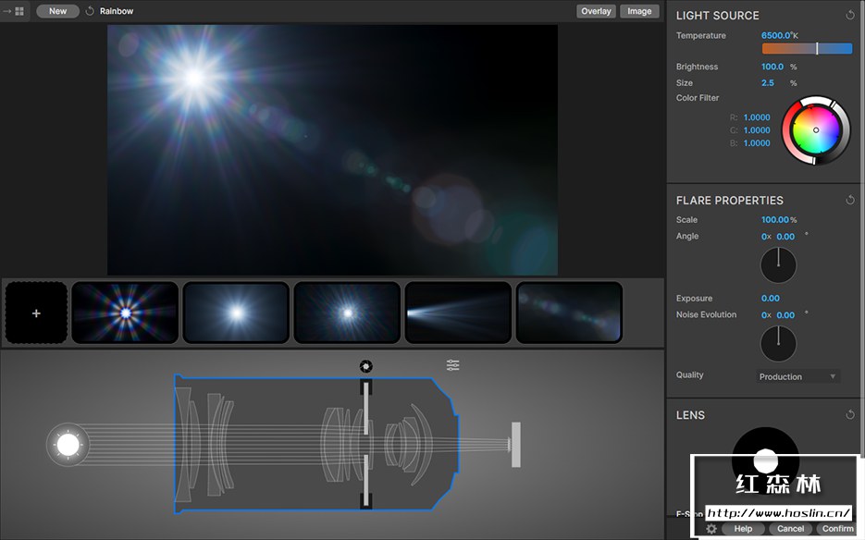Screen dimensions: 865x540
Task: Edit the Exposure value 0.00
Action: click(x=770, y=299)
